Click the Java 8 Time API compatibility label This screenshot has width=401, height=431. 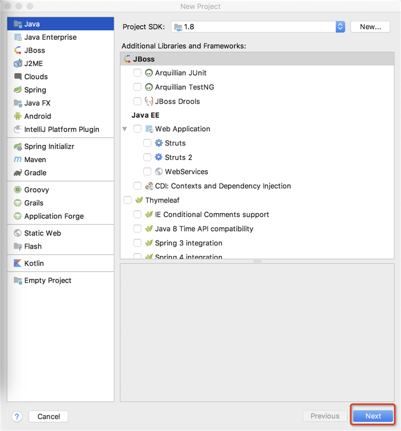pyautogui.click(x=204, y=229)
